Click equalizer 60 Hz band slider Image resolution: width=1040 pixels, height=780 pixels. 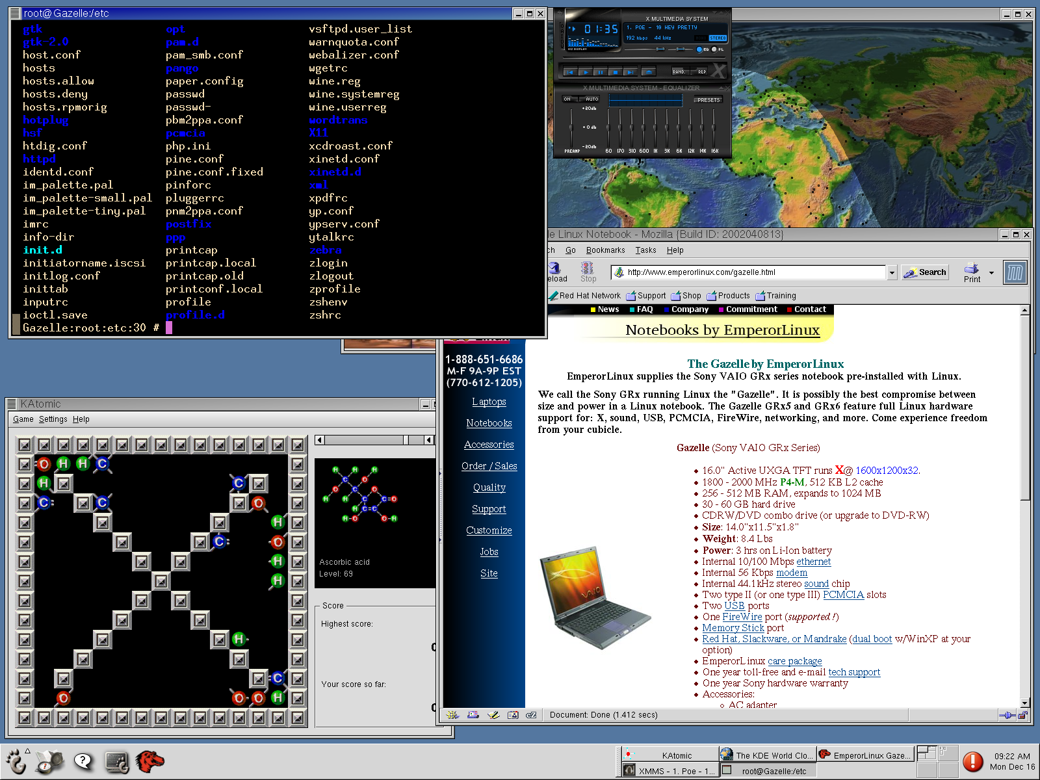click(608, 128)
